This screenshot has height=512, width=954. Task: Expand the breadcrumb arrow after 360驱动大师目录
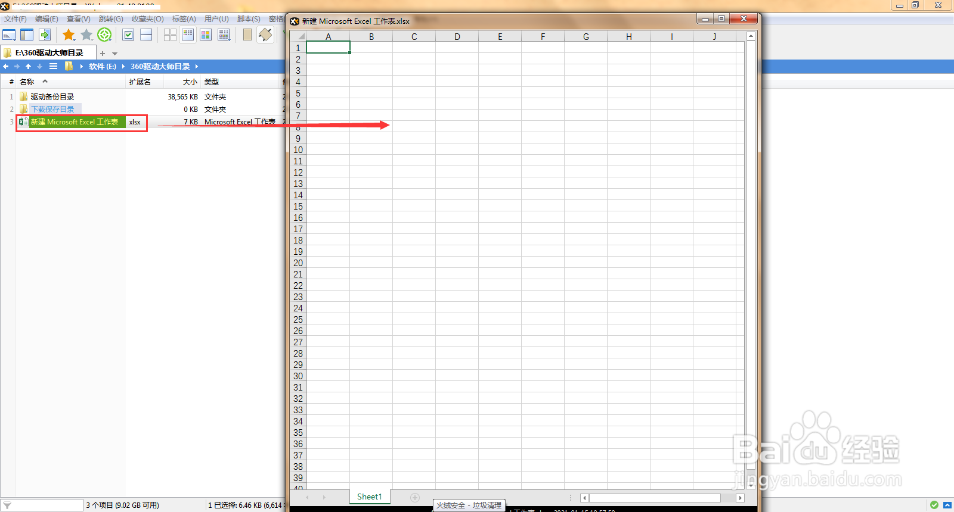(196, 67)
